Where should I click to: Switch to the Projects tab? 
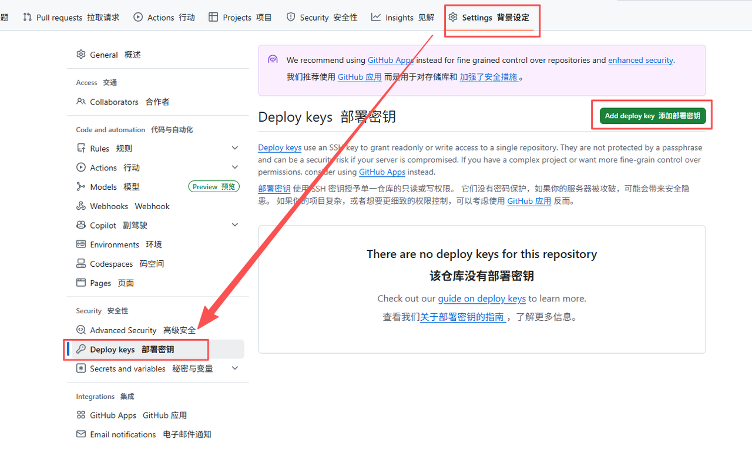240,17
